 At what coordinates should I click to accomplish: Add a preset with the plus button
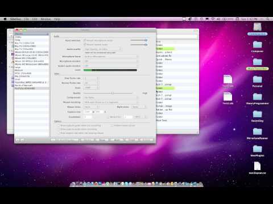pos(18,140)
